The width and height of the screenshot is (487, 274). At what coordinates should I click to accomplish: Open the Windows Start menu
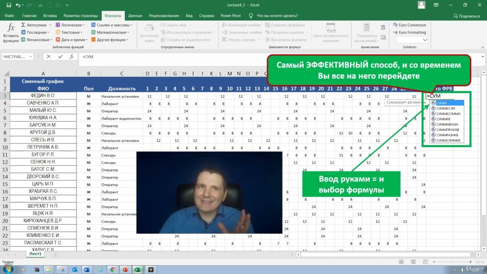tap(7, 269)
